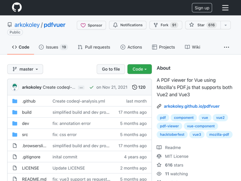Image resolution: width=241 pixels, height=181 pixels.
Task: Show more tabs with ellipsis menu
Action: coord(226,47)
